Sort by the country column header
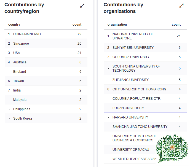 [x=14, y=25]
